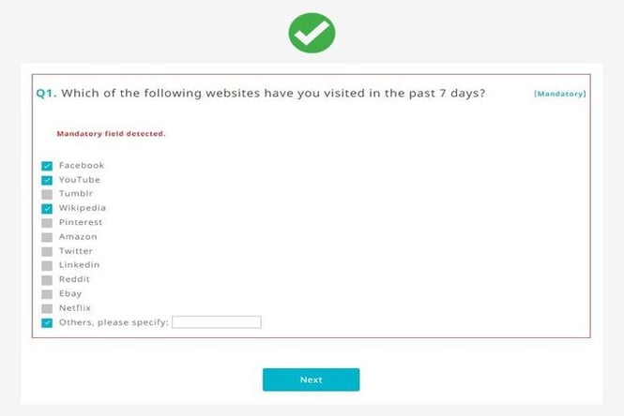Image resolution: width=624 pixels, height=416 pixels.
Task: Click the Netflix option label
Action: click(75, 308)
